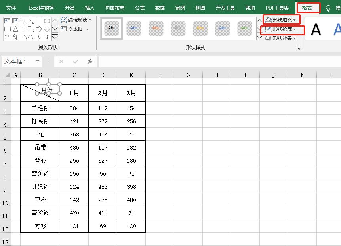Expand the full shapes gallery

(55, 37)
